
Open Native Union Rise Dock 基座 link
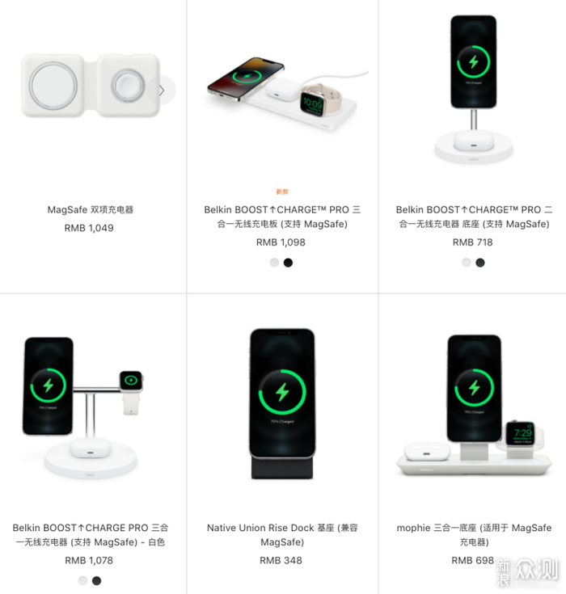(282, 535)
